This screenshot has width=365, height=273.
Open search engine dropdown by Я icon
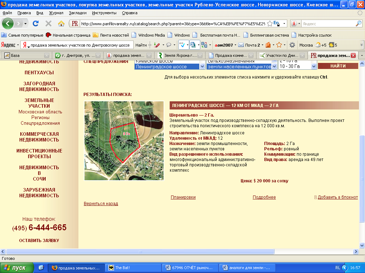[x=299, y=23]
